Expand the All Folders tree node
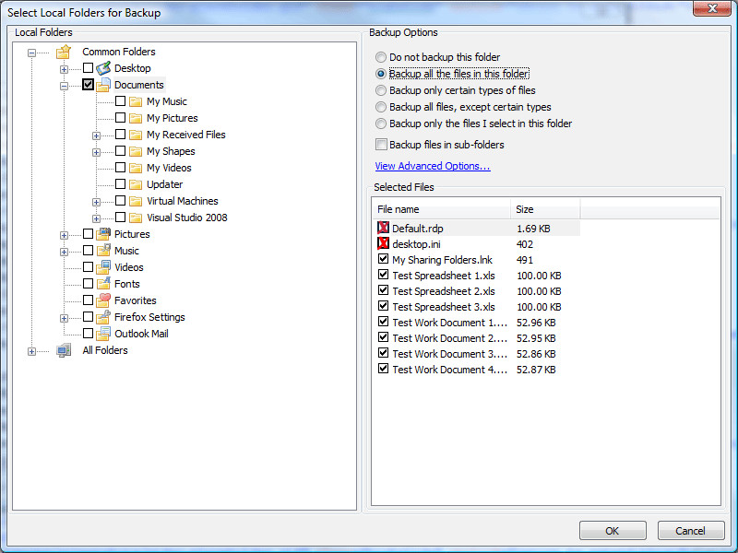Image resolution: width=738 pixels, height=553 pixels. click(x=31, y=351)
